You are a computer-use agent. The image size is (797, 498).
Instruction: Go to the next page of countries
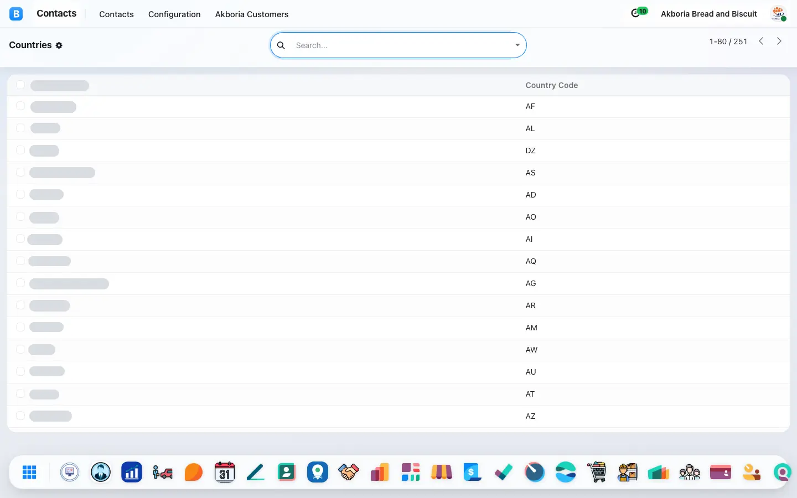pos(779,41)
